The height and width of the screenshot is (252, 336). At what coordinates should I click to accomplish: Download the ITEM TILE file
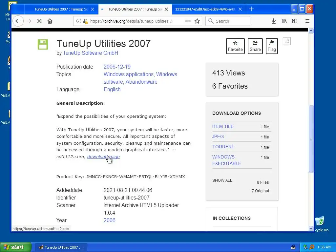pos(223,126)
